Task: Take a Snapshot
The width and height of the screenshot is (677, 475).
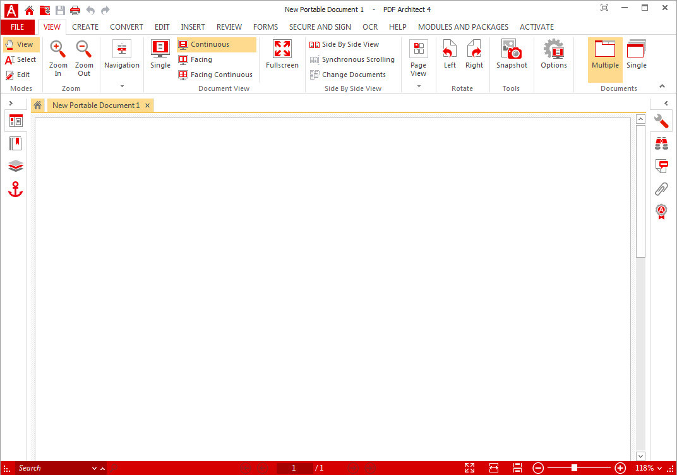Action: click(512, 54)
